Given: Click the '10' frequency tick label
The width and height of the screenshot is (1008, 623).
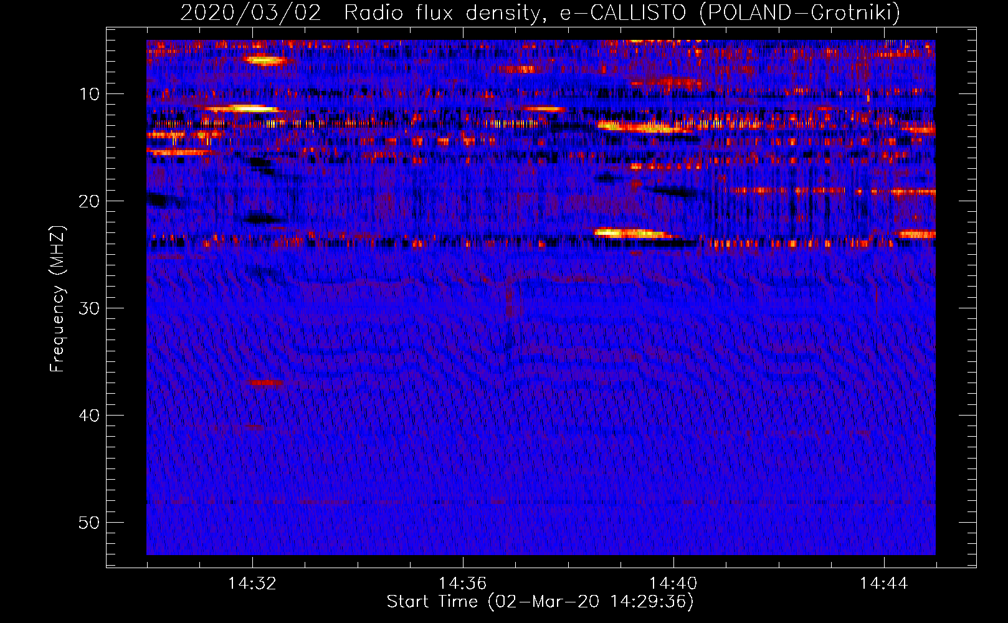Looking at the screenshot, I should click(89, 94).
